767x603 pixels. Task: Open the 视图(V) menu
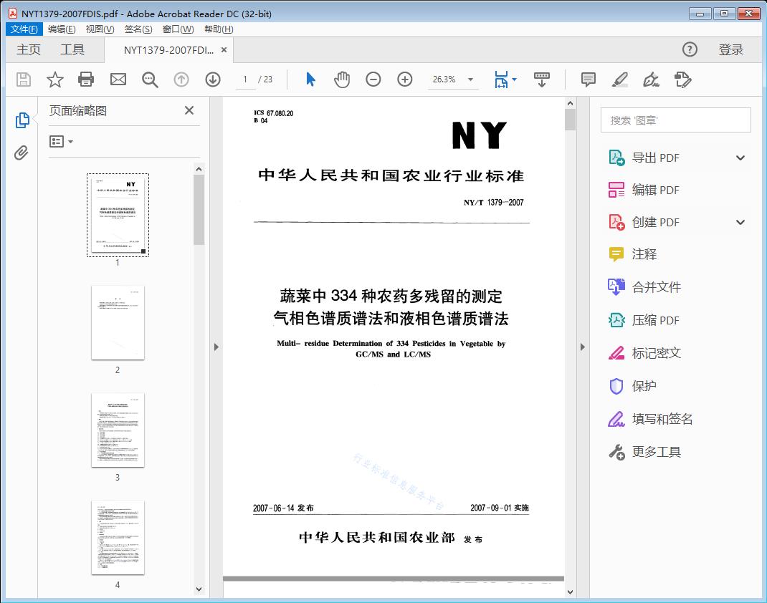point(100,29)
